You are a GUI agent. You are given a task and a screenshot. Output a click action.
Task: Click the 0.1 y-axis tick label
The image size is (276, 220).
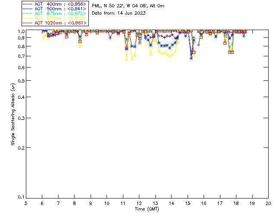(x=21, y=197)
